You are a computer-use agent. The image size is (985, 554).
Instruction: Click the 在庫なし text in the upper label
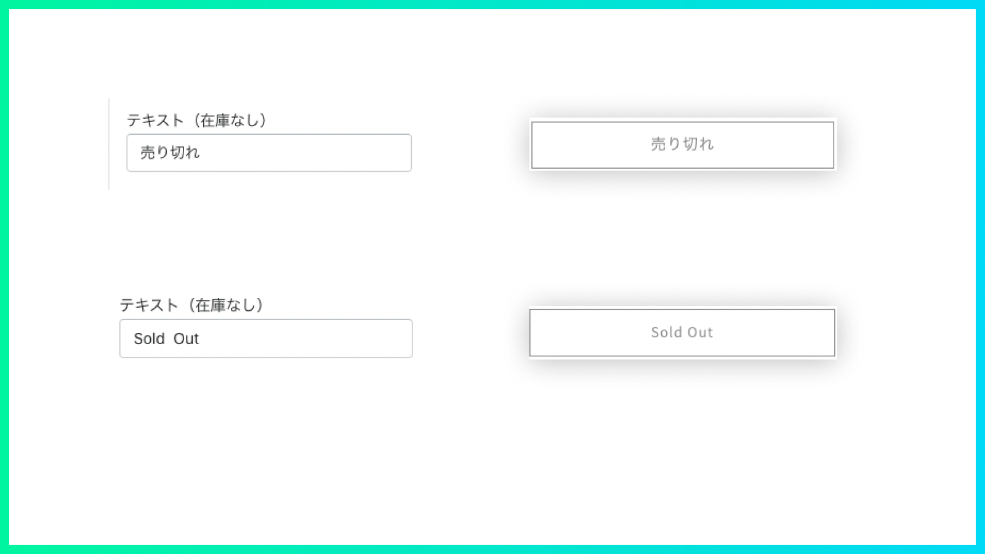click(229, 121)
